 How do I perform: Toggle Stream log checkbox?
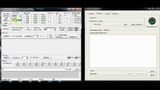click(32, 28)
